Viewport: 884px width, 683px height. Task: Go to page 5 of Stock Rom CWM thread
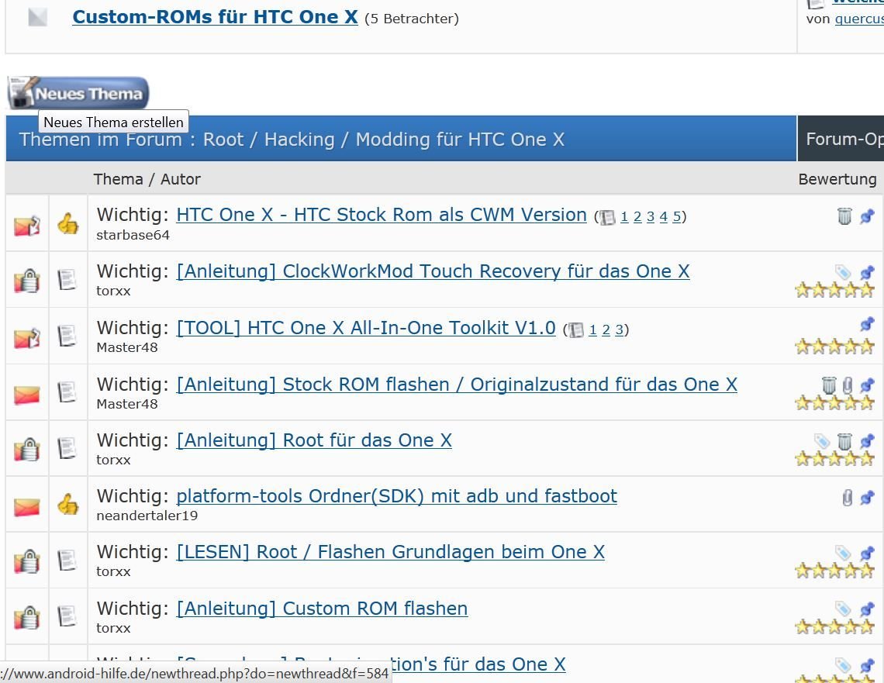pos(676,217)
